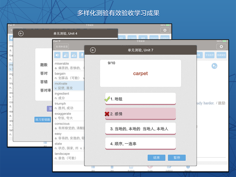236x177 pixels.
Task: Click the 9/10 progress counter
Action: (111, 63)
